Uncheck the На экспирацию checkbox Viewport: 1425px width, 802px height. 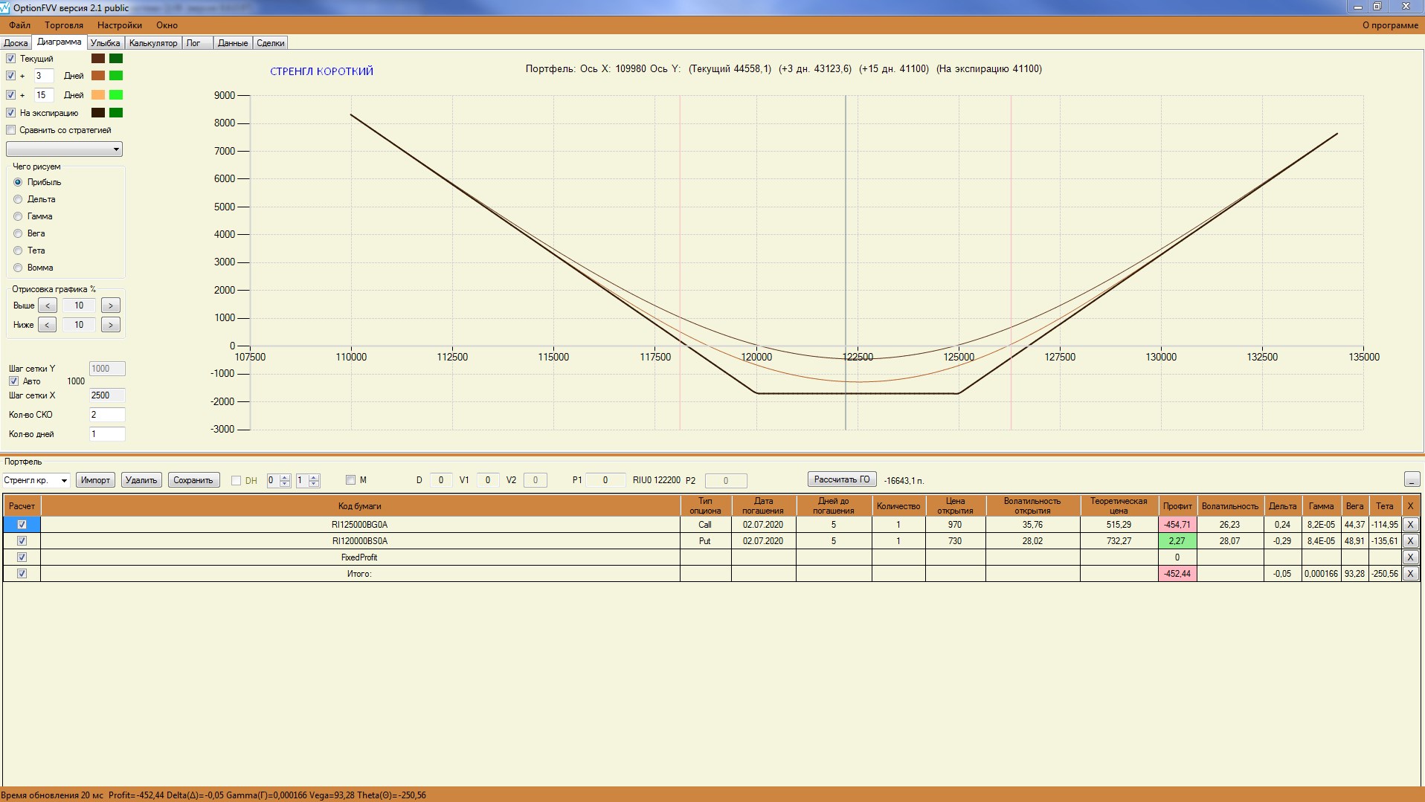pos(11,113)
